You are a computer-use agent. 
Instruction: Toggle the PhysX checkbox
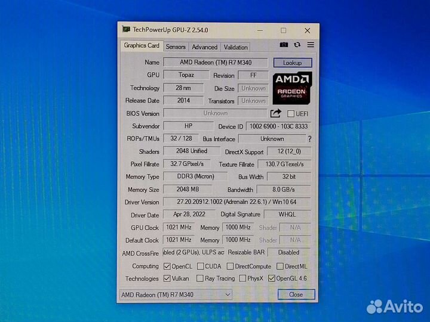click(x=242, y=278)
